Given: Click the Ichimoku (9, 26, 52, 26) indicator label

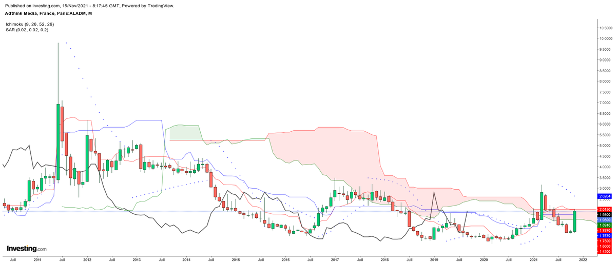Looking at the screenshot, I should pos(29,24).
